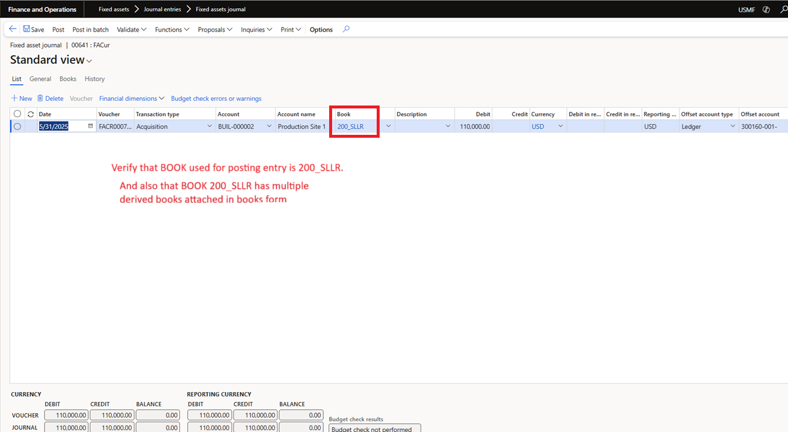Open the Book dropdown arrow for 200_SLLR
Image resolution: width=788 pixels, height=432 pixels.
(388, 127)
